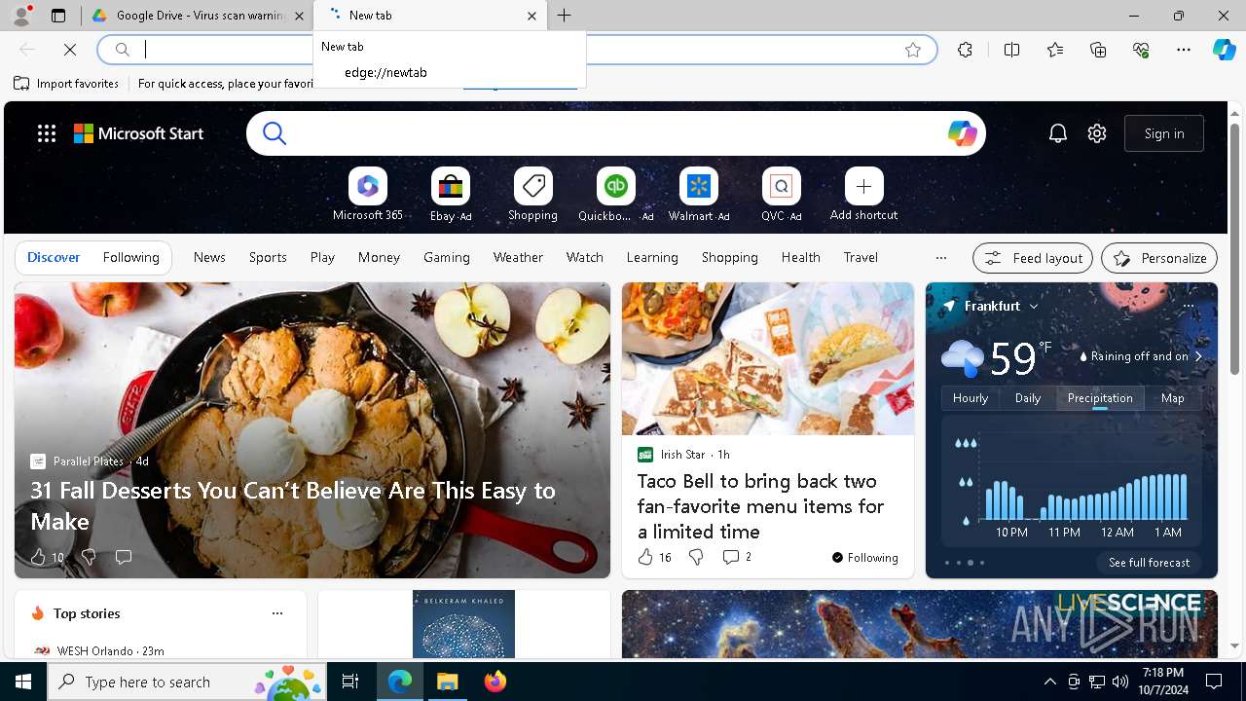Open the Extensions puzzle icon
Screen dimensions: 1246x701
pos(965,50)
